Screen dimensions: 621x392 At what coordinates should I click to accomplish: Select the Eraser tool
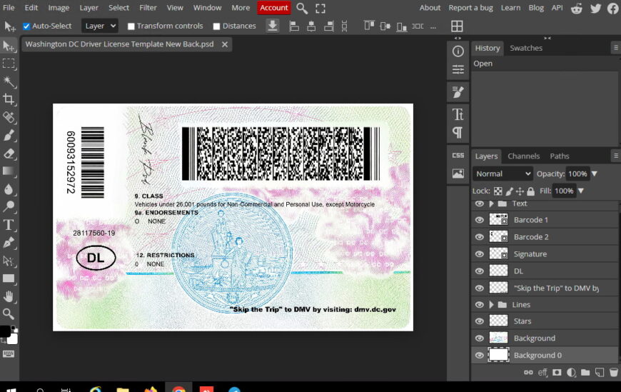pos(9,154)
